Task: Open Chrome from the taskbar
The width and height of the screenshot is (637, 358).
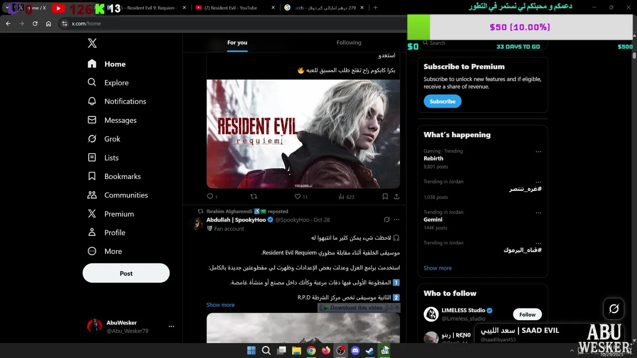Action: pyautogui.click(x=311, y=351)
